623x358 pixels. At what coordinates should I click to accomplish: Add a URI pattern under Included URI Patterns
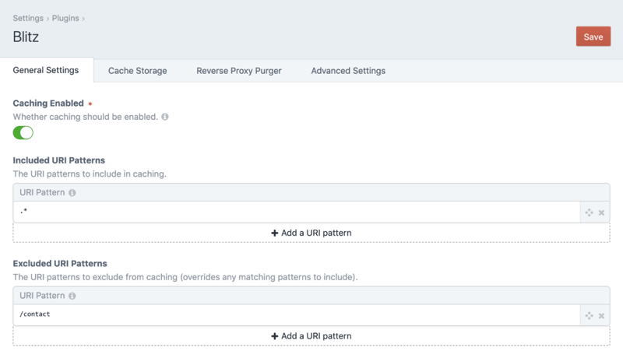tap(311, 233)
